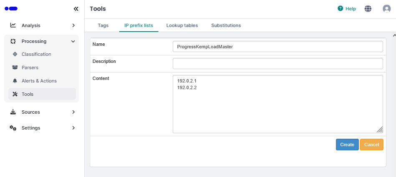
Task: Click the Cancel button
Action: (371, 145)
